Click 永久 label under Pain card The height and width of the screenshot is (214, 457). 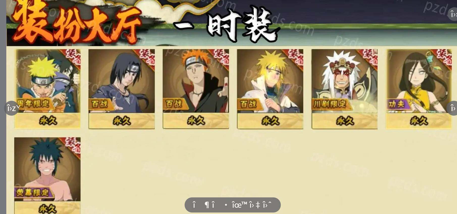click(196, 121)
